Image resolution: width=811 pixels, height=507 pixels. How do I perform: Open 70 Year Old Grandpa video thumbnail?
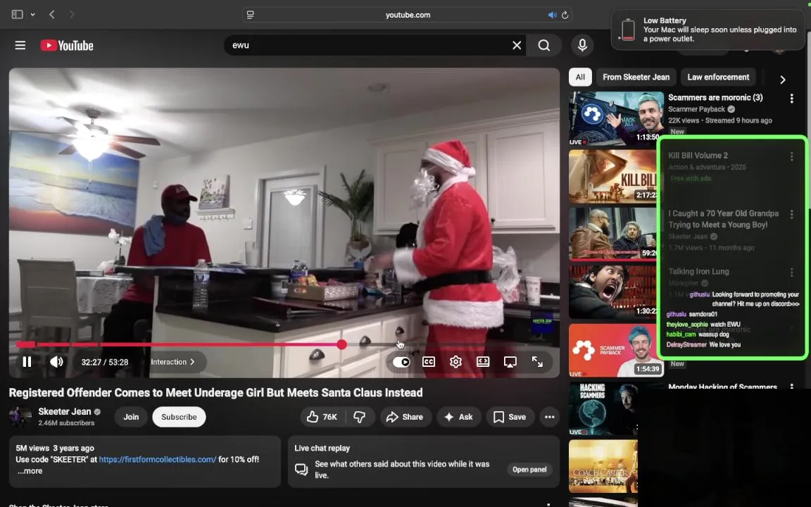[613, 234]
